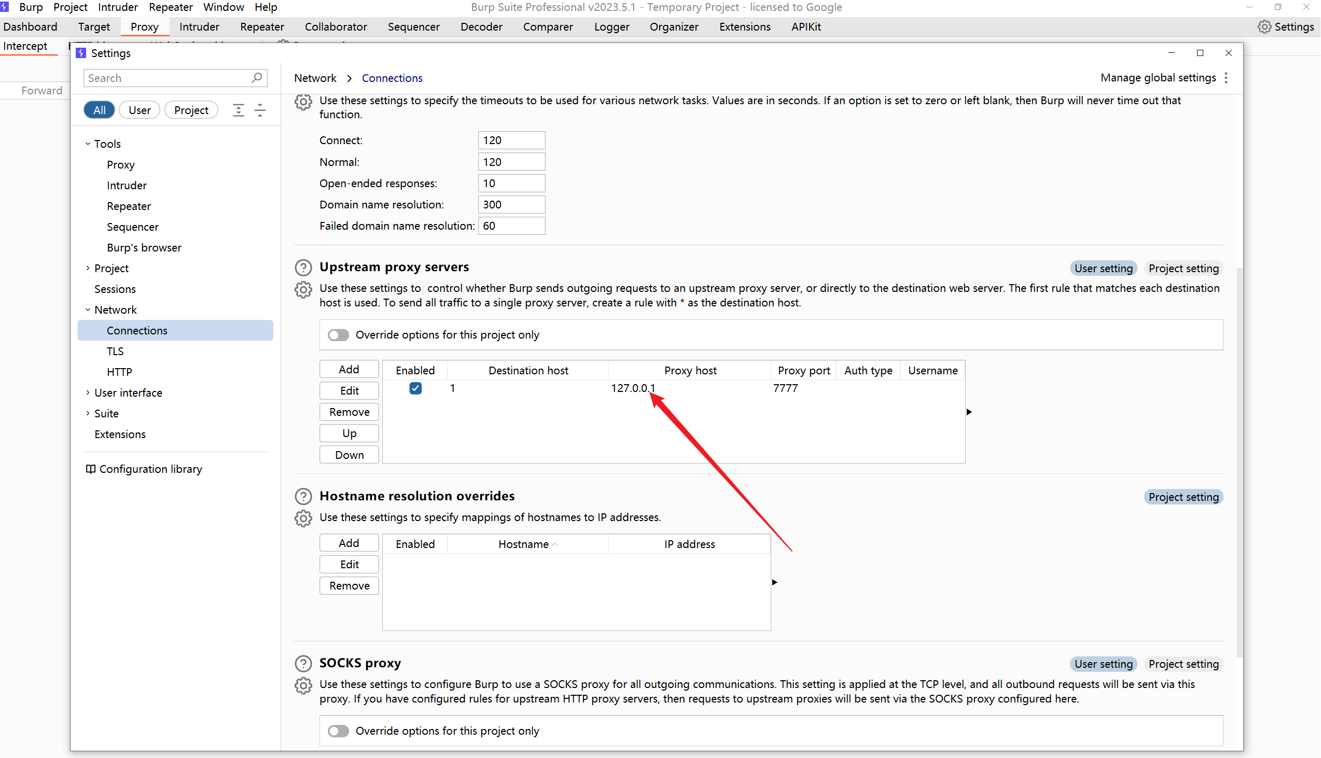Click the help icon beside Upstream proxy servers
The height and width of the screenshot is (758, 1321).
[303, 268]
